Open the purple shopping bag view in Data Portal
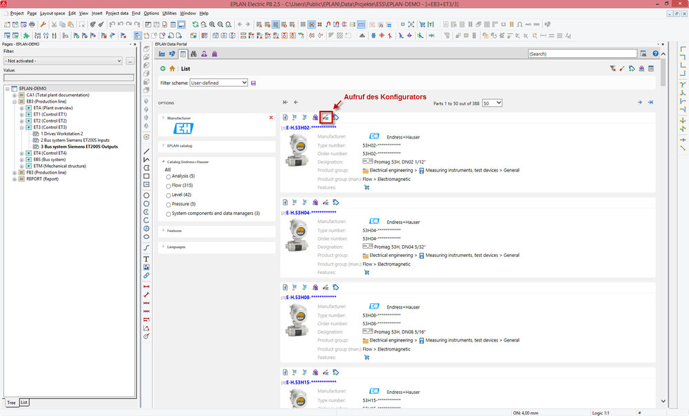This screenshot has height=416, width=689. tap(214, 54)
